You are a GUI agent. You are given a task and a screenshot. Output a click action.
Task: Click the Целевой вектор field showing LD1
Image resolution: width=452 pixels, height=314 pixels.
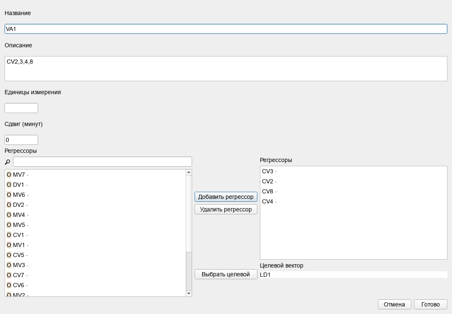pyautogui.click(x=354, y=275)
